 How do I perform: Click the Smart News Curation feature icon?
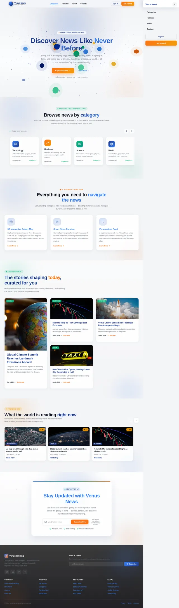(x=57, y=222)
